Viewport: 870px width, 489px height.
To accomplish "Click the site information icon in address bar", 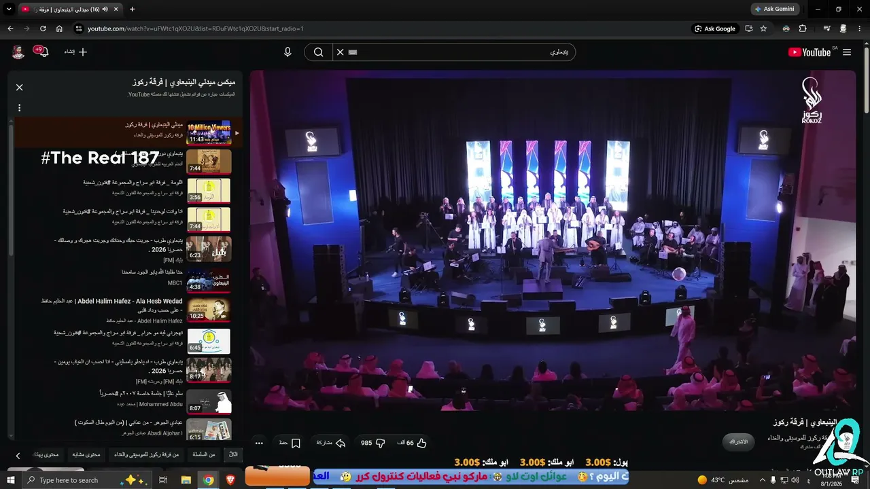I will tap(79, 29).
